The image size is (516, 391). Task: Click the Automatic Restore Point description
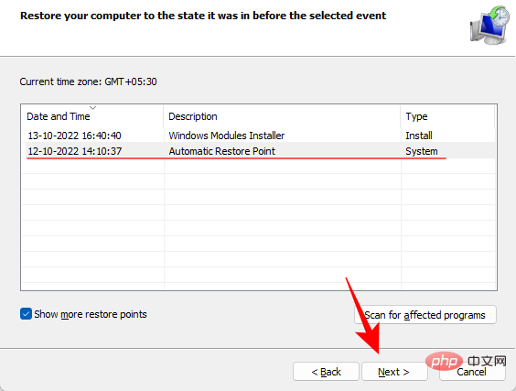tap(221, 151)
